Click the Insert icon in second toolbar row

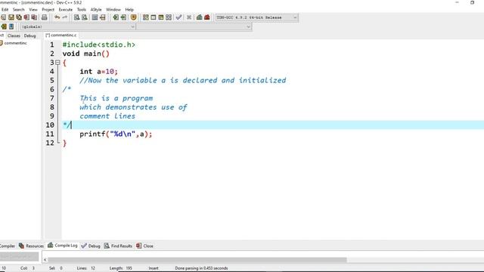click(4, 26)
